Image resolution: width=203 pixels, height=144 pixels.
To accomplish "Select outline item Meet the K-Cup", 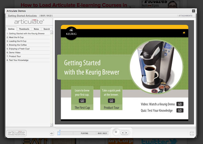I will click(28, 37).
